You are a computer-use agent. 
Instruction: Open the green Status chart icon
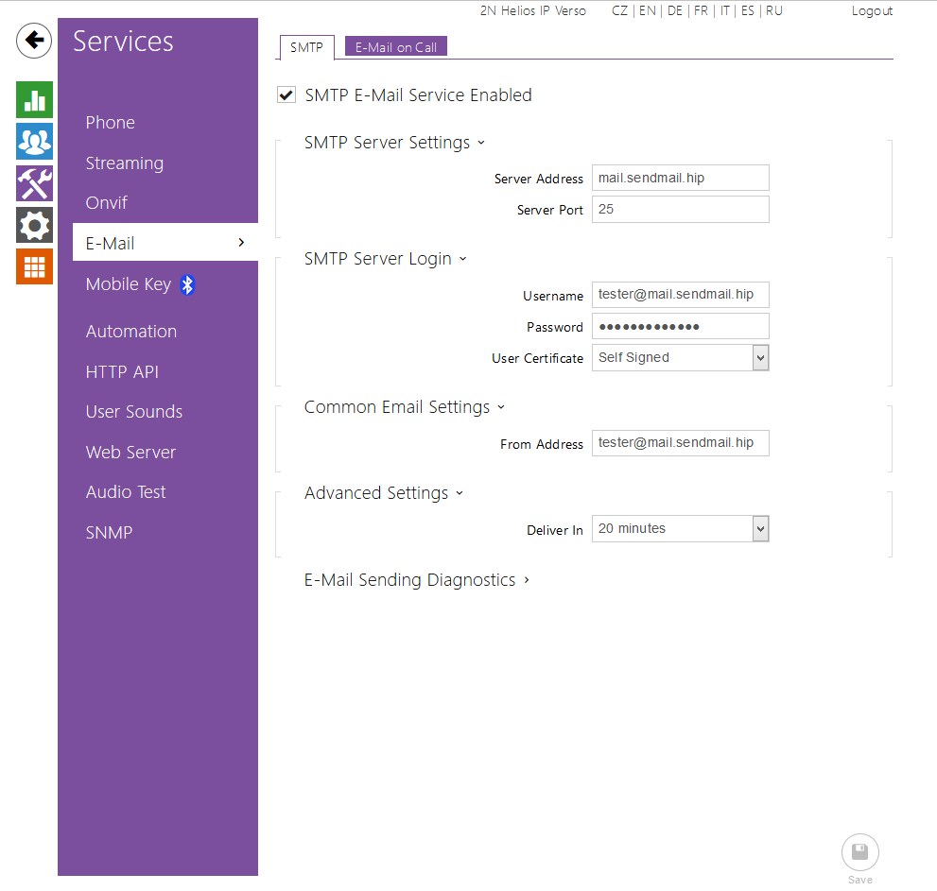point(34,100)
